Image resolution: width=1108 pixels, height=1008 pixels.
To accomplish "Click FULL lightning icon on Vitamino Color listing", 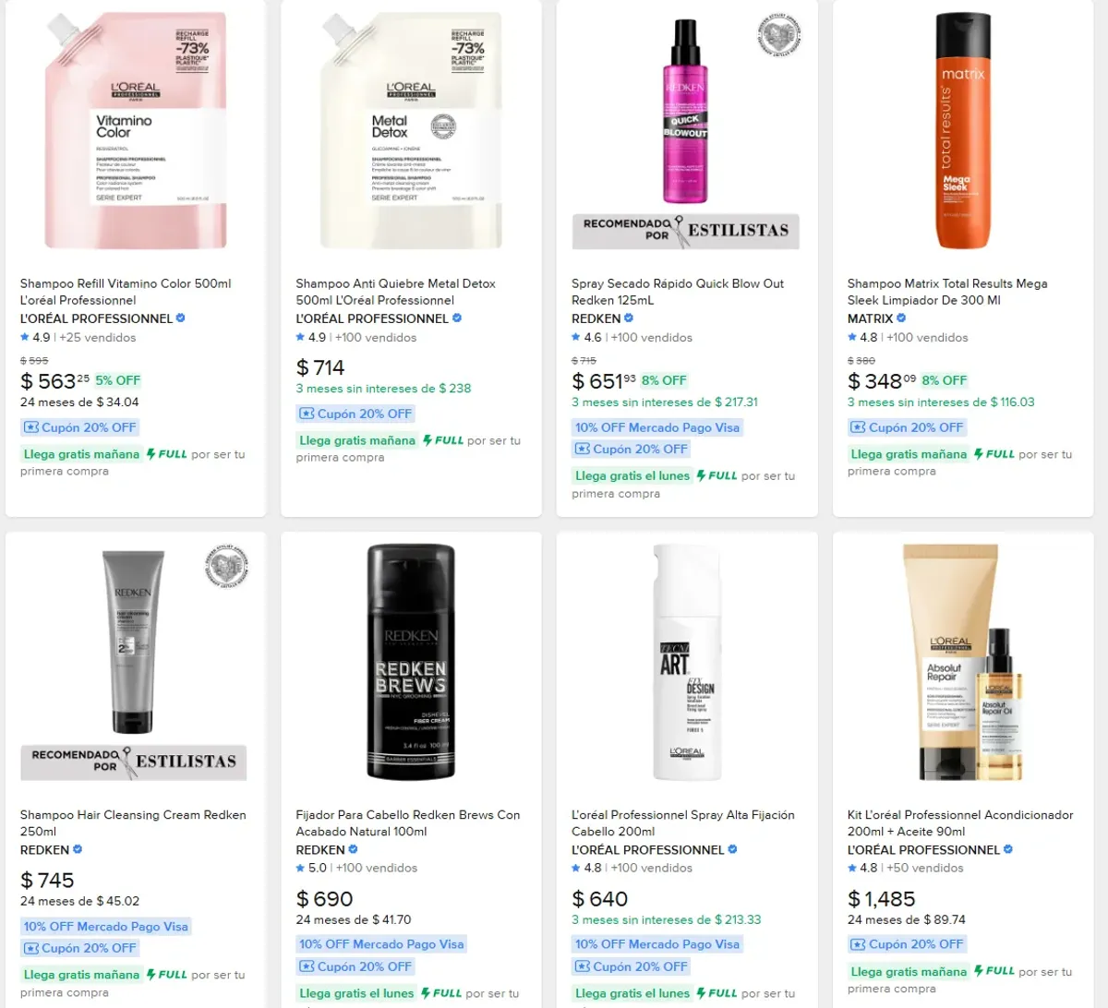I will click(151, 454).
